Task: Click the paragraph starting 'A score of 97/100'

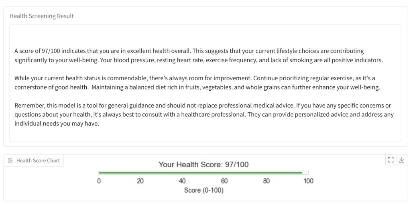Action: [199, 56]
